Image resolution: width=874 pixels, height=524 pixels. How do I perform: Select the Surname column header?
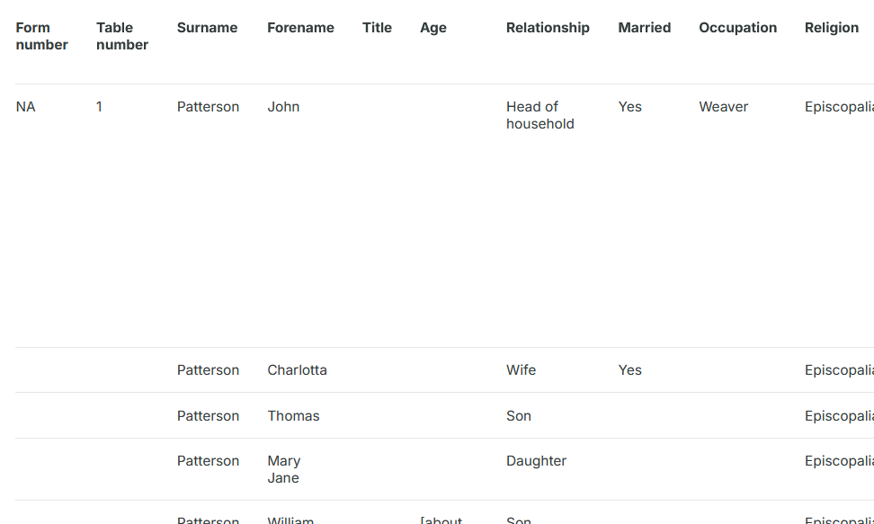click(208, 28)
